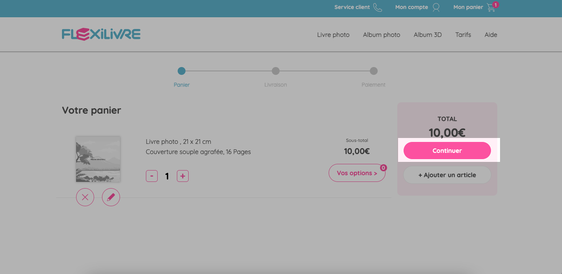Edit the book with pencil icon
The width and height of the screenshot is (562, 274).
pyautogui.click(x=111, y=197)
